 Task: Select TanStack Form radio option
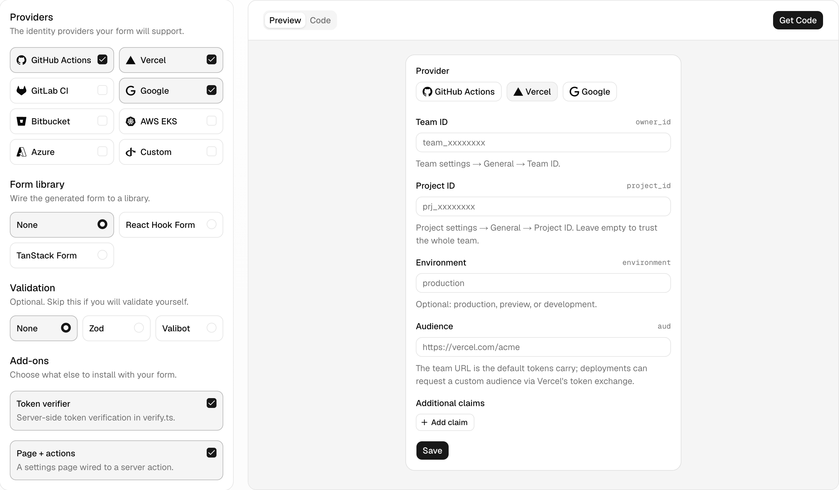(102, 255)
